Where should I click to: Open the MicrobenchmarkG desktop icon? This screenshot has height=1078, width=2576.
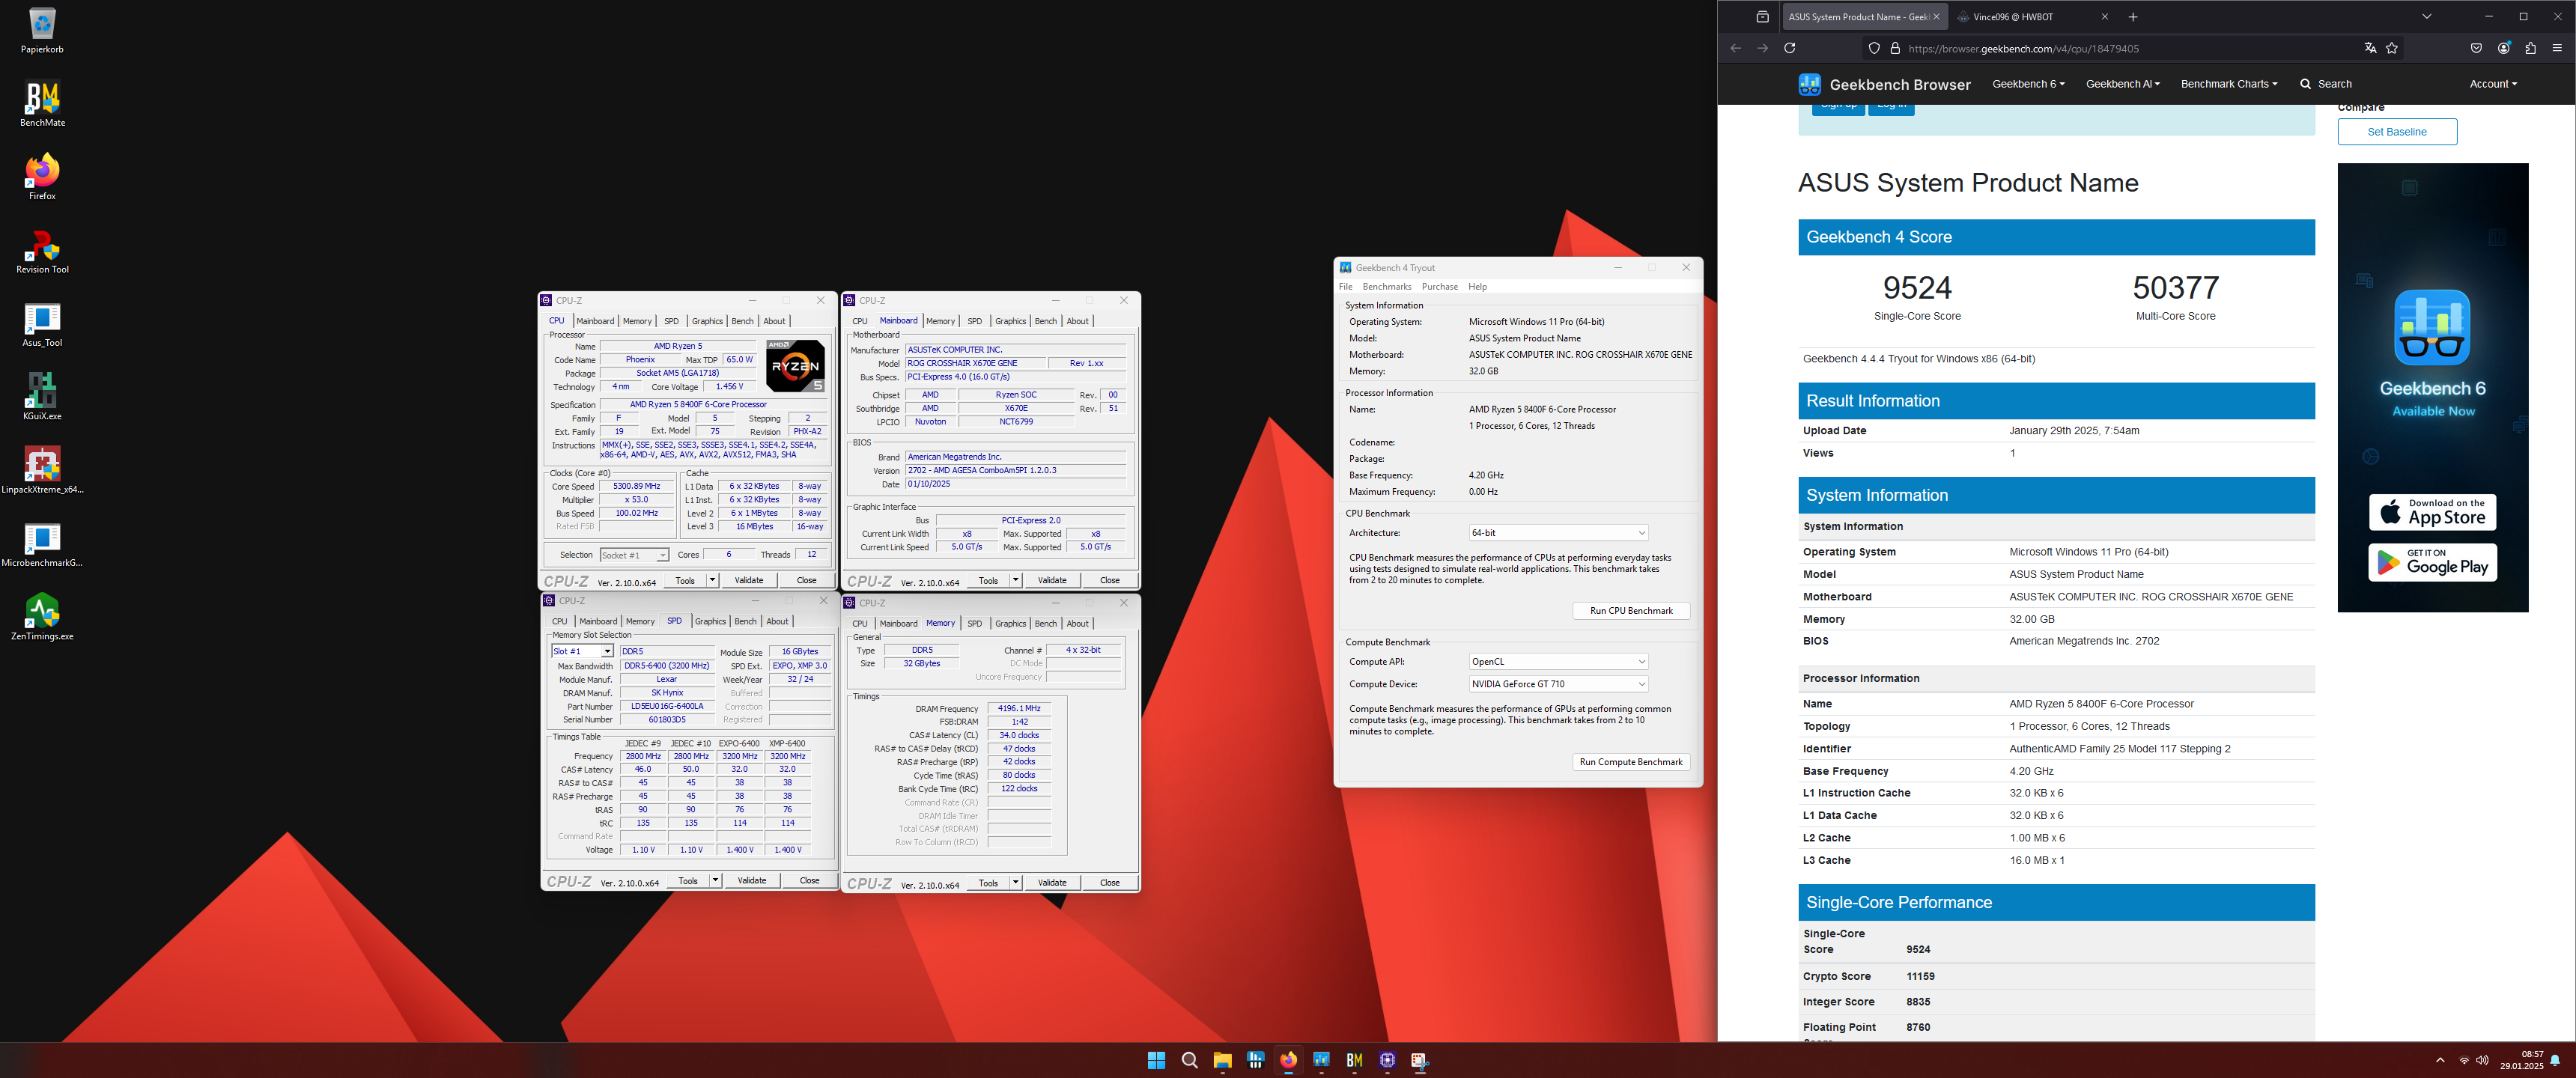(x=42, y=544)
